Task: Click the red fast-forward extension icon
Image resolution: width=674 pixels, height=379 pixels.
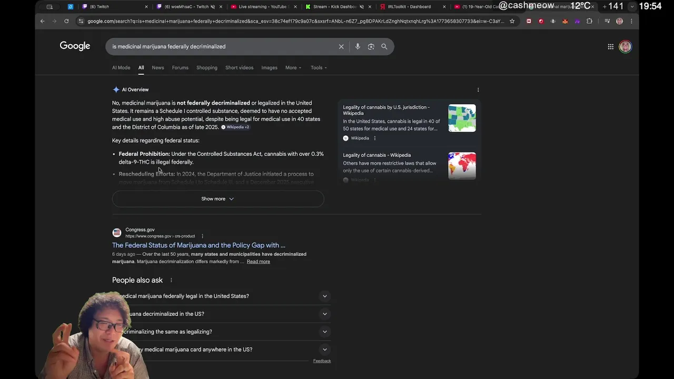Action: [x=529, y=21]
